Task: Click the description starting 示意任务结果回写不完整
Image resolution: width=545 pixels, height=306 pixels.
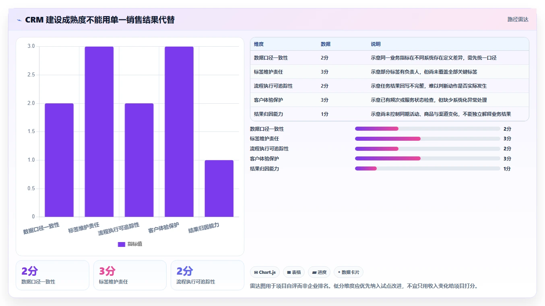Action: click(429, 86)
